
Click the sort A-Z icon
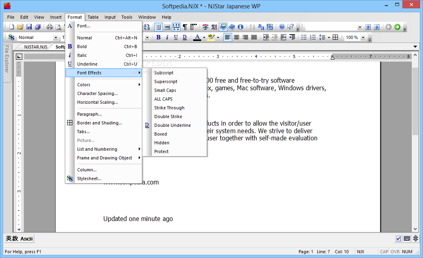pos(252,27)
